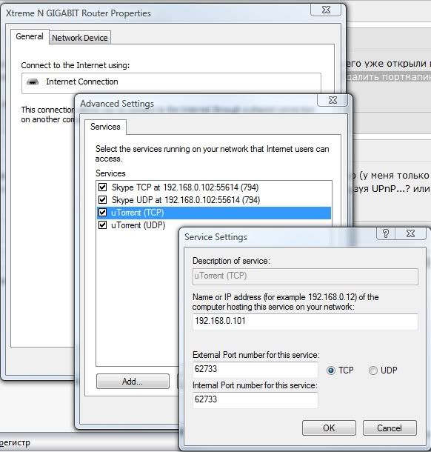Click the External Port number field
This screenshot has width=431, height=452.
click(255, 370)
